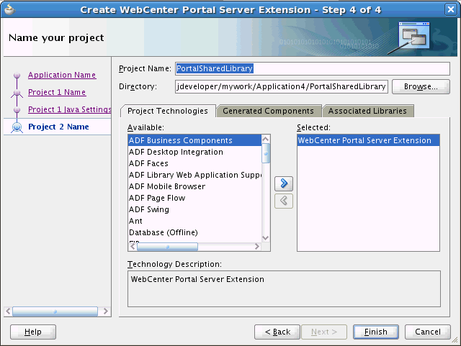
Task: Click the Finish button
Action: [376, 332]
